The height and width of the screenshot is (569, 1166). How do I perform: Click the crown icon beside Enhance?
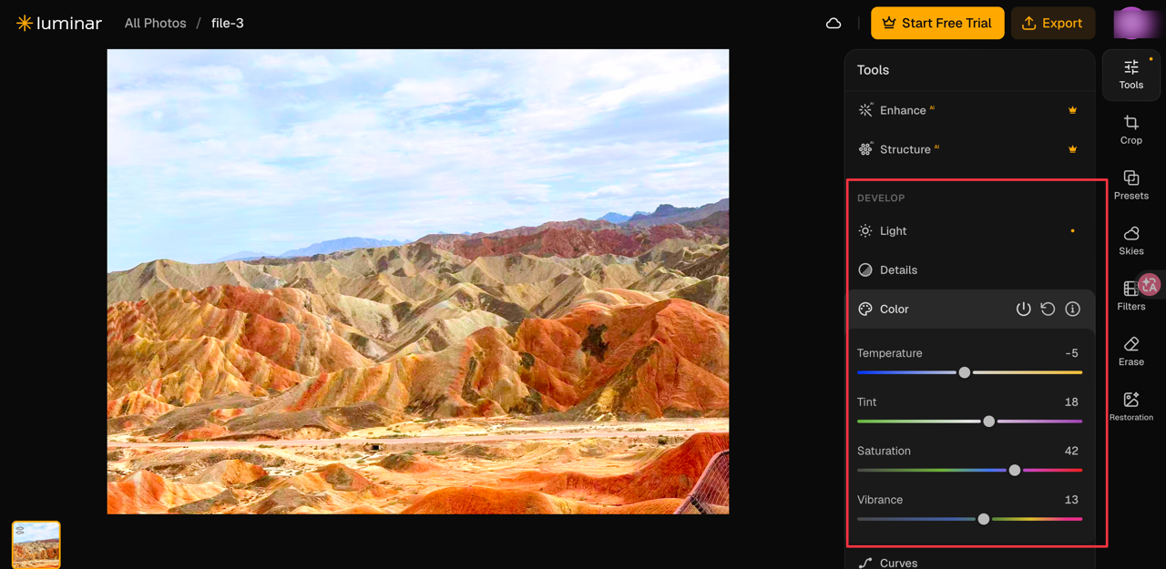[1072, 110]
